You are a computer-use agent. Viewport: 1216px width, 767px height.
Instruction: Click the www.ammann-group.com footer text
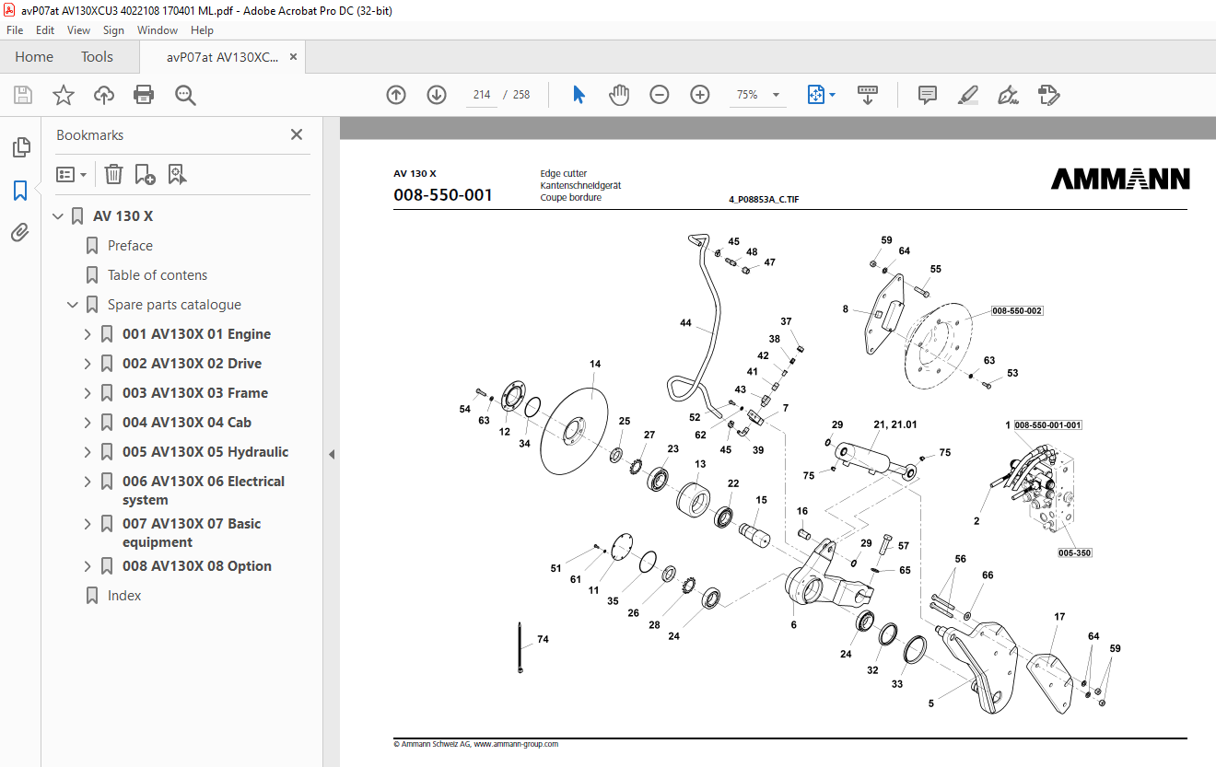(x=516, y=744)
